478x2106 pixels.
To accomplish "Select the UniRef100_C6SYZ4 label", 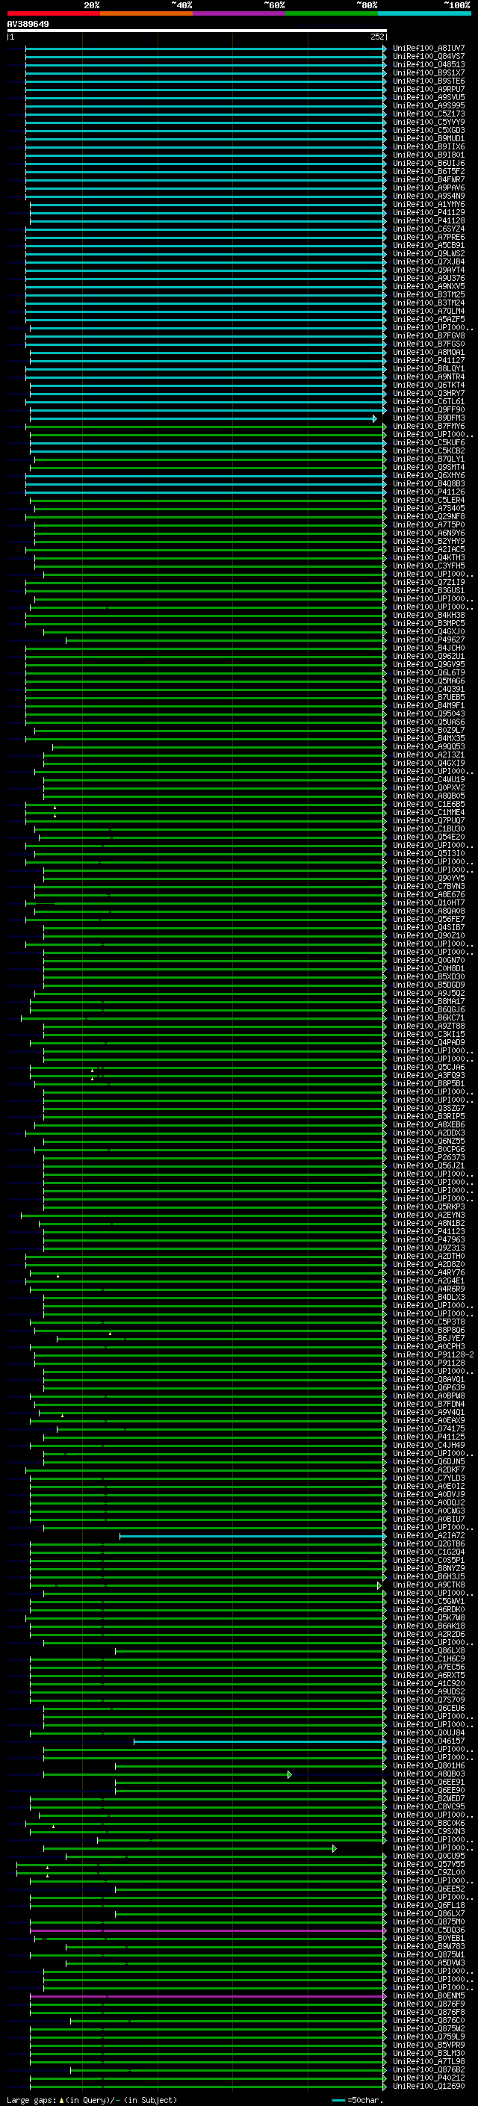I will pos(428,229).
